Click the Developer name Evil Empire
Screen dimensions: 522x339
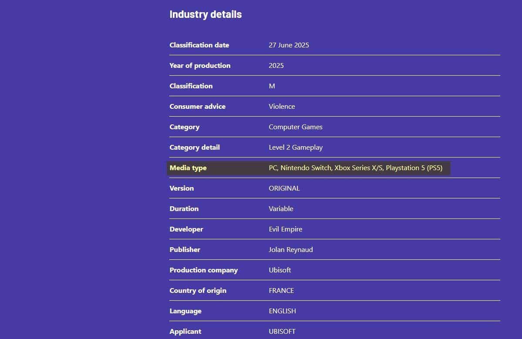pyautogui.click(x=285, y=229)
